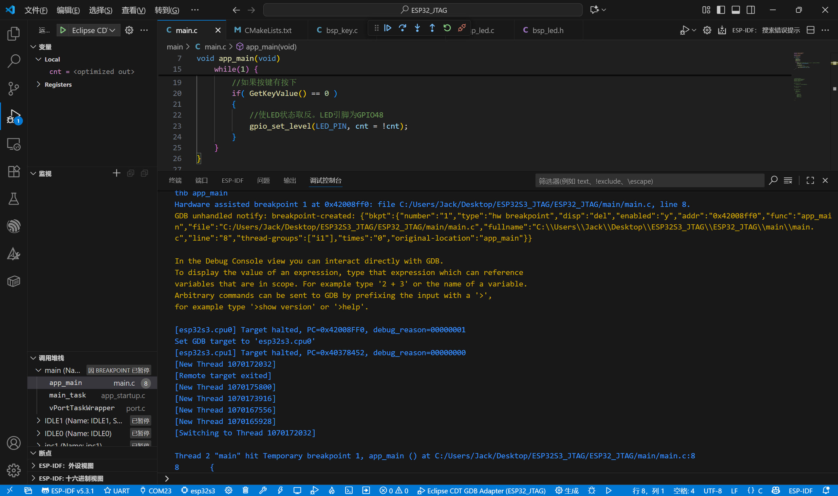
Task: Open the Eclipse CDT launch configuration dropdown
Action: click(93, 30)
